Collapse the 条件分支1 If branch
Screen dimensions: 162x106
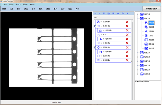[95, 26]
